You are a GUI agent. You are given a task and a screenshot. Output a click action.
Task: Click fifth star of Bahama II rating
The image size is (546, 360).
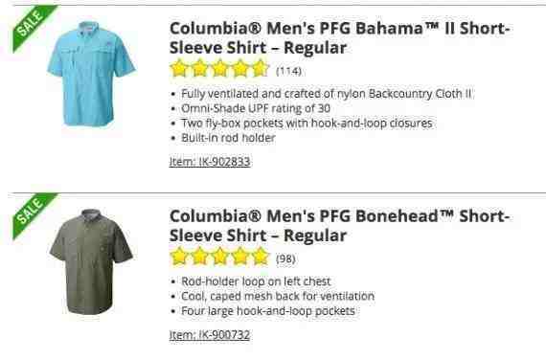(261, 68)
